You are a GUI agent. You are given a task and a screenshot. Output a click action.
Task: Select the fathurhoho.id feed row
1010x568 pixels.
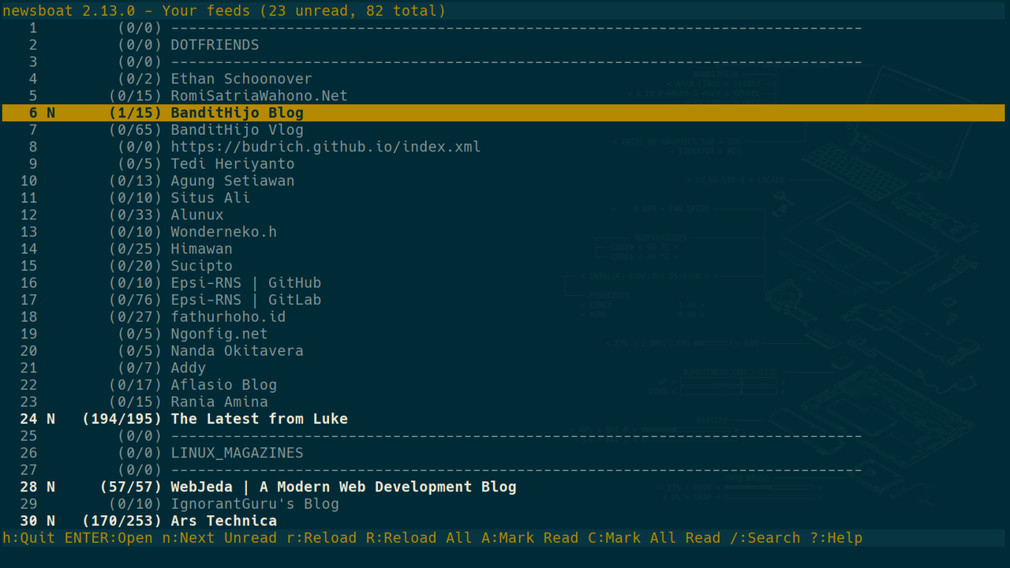tap(228, 316)
